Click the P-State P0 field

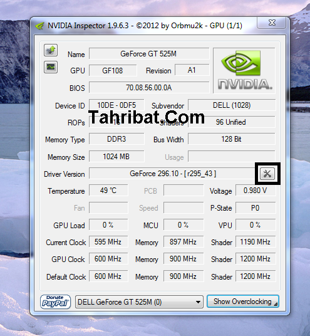coord(256,207)
